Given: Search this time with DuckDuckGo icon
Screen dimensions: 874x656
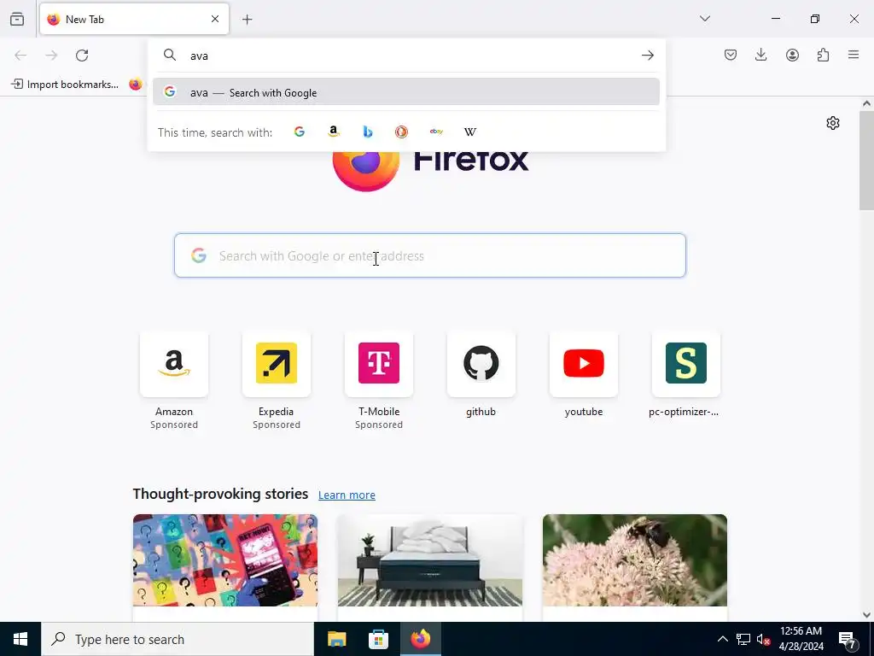Looking at the screenshot, I should tap(401, 132).
